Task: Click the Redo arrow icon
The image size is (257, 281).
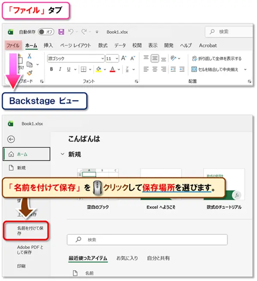Action: tap(84, 32)
